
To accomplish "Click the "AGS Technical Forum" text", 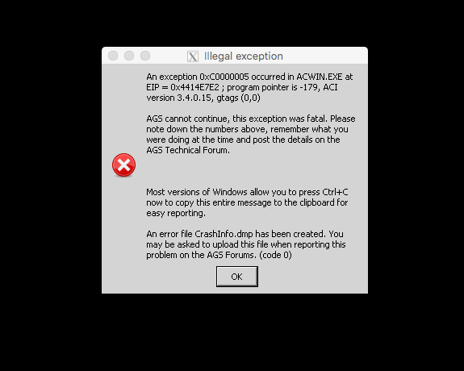I will [188, 150].
